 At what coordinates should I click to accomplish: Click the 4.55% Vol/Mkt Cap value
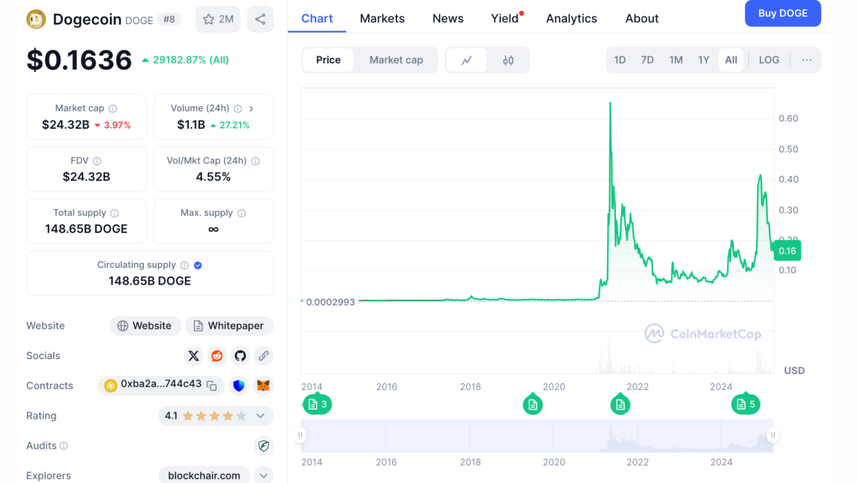point(213,177)
